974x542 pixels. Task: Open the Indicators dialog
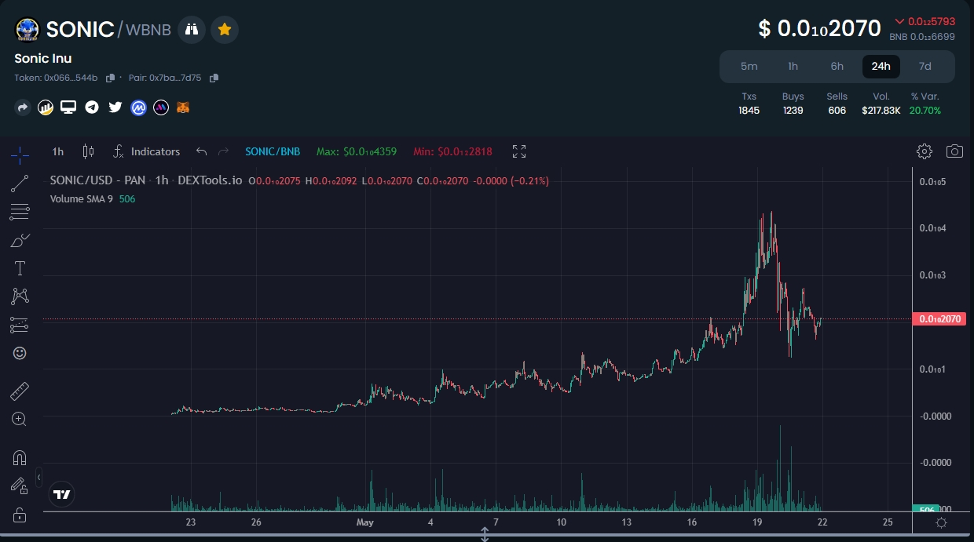pyautogui.click(x=147, y=151)
